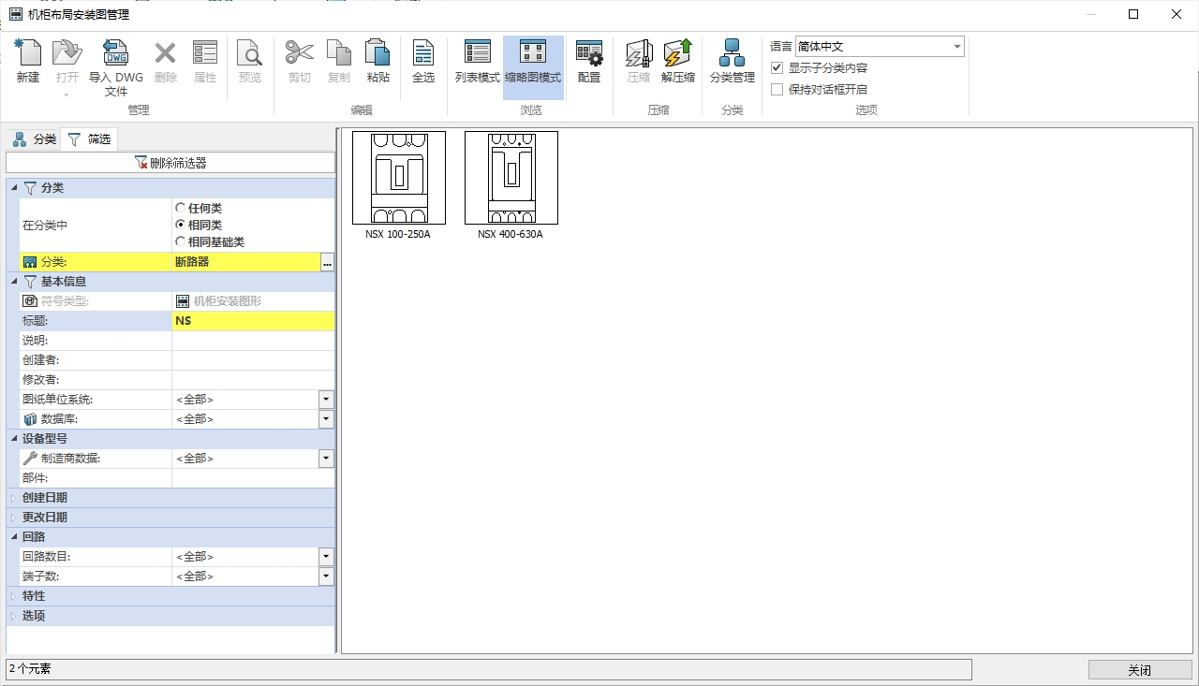This screenshot has width=1199, height=686.
Task: Select the 任何类 radio option
Action: point(181,208)
